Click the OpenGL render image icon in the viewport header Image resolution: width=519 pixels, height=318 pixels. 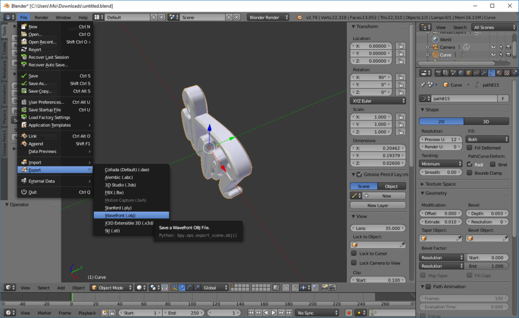tap(324, 288)
